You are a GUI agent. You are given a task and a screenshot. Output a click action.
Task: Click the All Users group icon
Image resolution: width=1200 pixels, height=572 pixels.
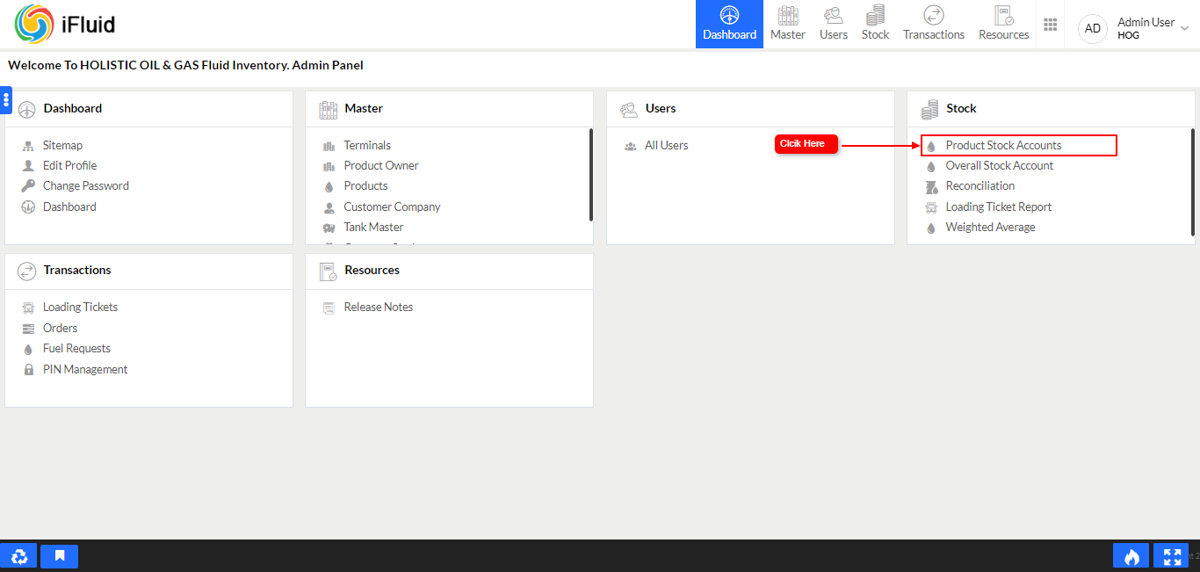(x=630, y=146)
